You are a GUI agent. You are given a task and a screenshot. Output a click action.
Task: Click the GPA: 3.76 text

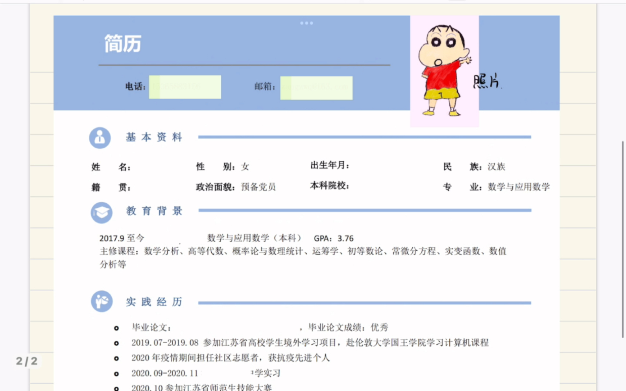tap(334, 238)
